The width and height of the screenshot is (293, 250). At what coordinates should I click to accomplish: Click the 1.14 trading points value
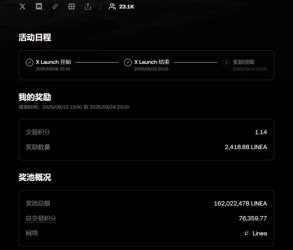[x=261, y=132]
